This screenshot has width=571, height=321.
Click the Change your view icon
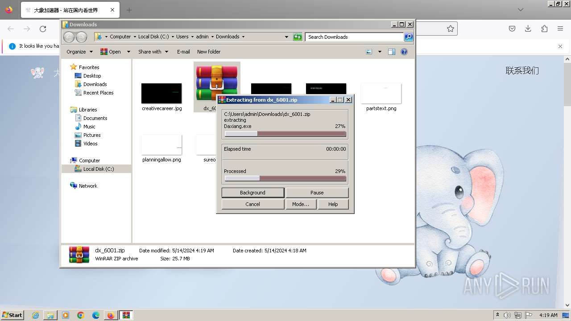[x=369, y=52]
